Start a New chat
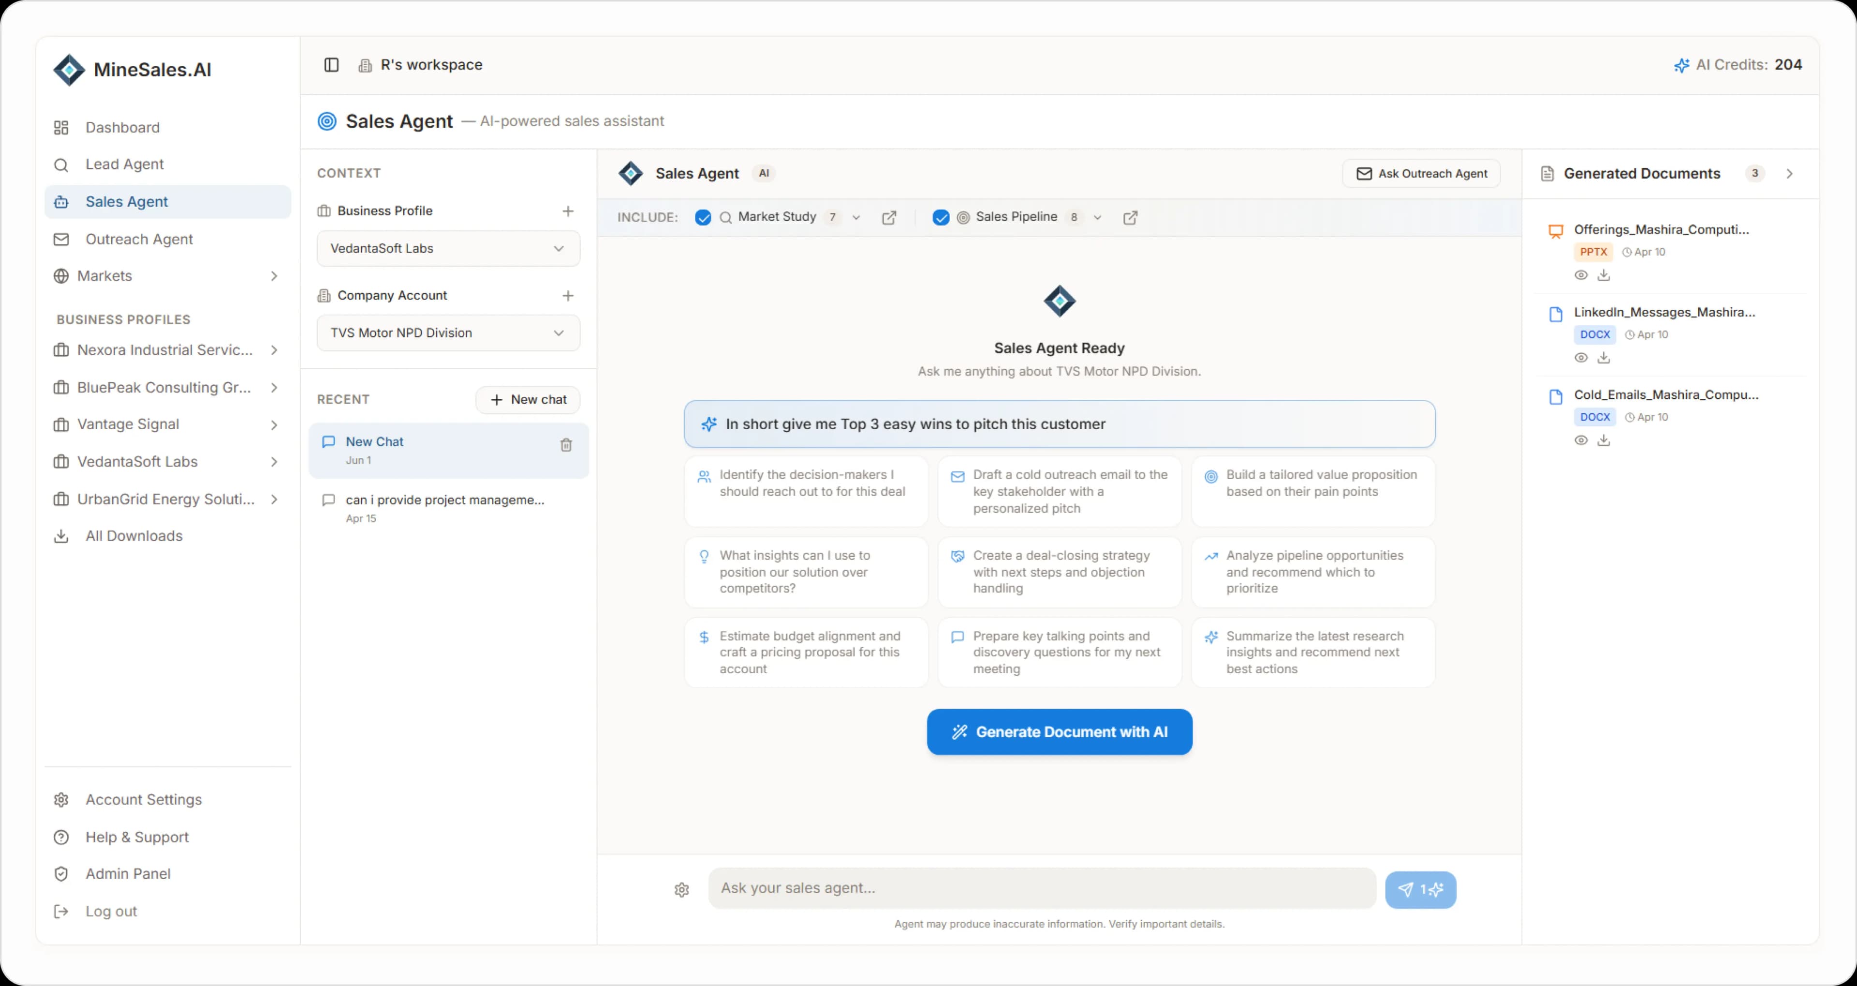 point(528,400)
